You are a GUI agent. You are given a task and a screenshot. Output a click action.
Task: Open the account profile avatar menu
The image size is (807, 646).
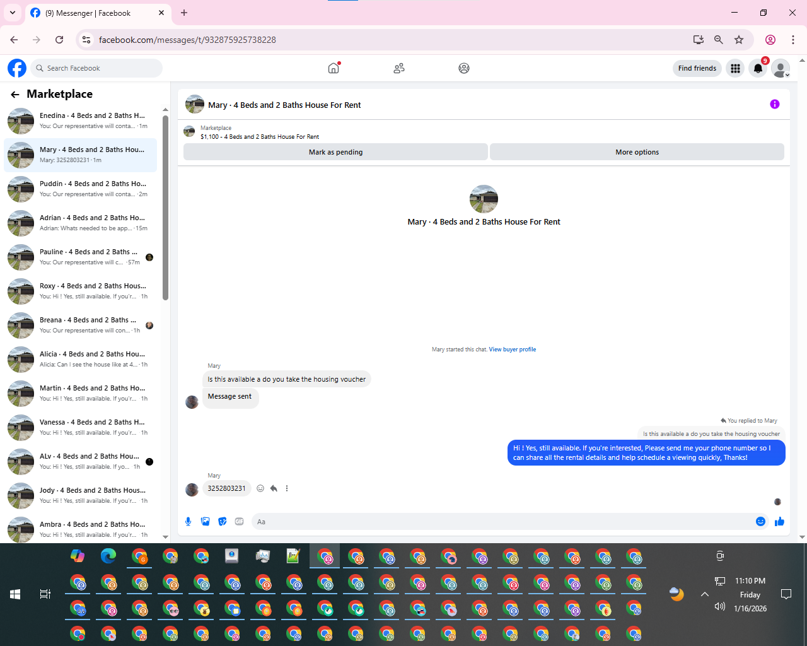(x=781, y=68)
